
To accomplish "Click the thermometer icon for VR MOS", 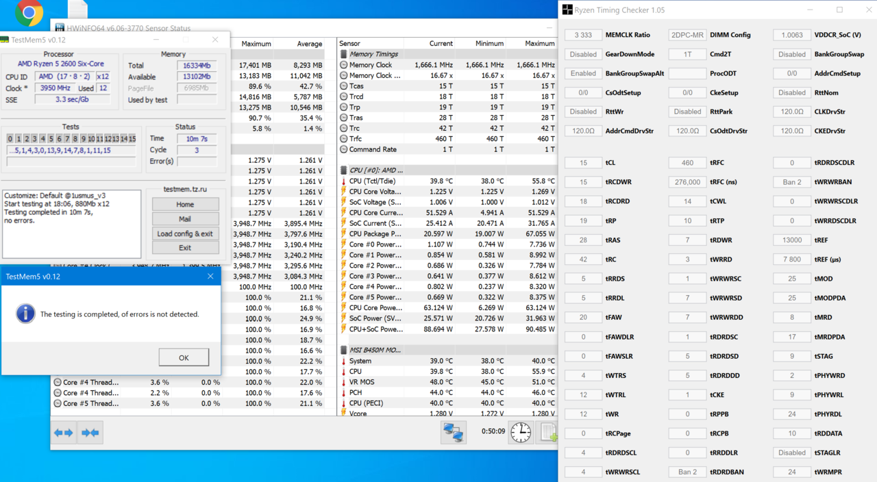I will [x=343, y=382].
